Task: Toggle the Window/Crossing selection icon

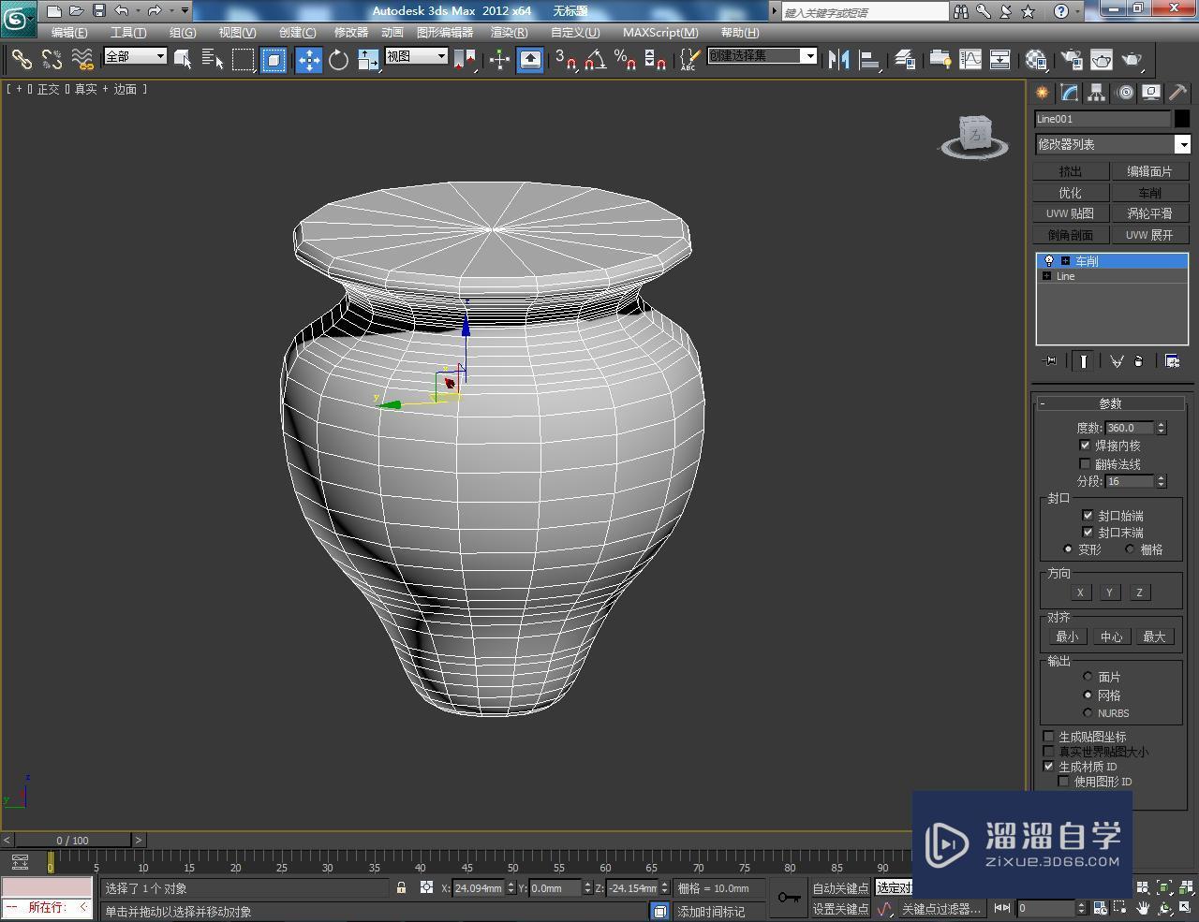Action: [x=274, y=59]
